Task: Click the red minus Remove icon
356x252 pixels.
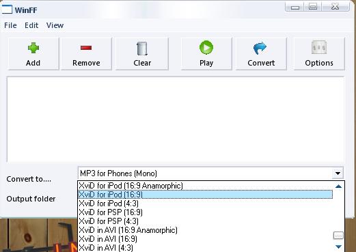Action: [x=86, y=48]
